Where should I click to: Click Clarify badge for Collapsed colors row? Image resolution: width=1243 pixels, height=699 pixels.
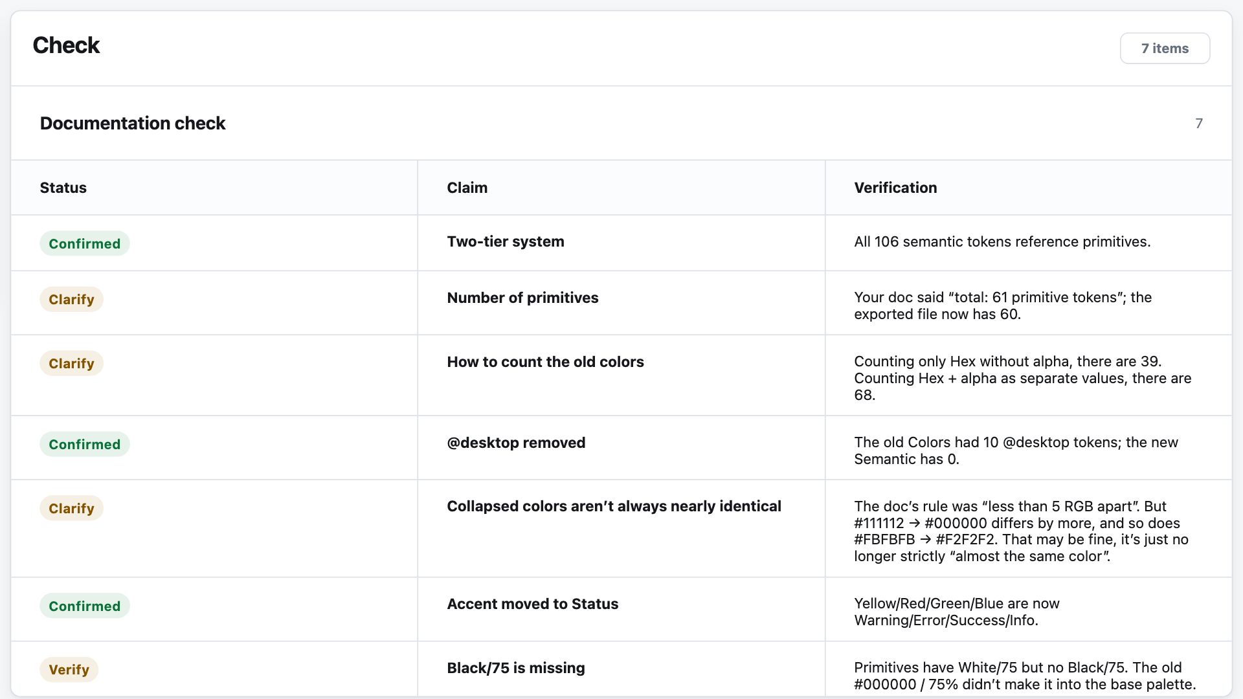[71, 508]
